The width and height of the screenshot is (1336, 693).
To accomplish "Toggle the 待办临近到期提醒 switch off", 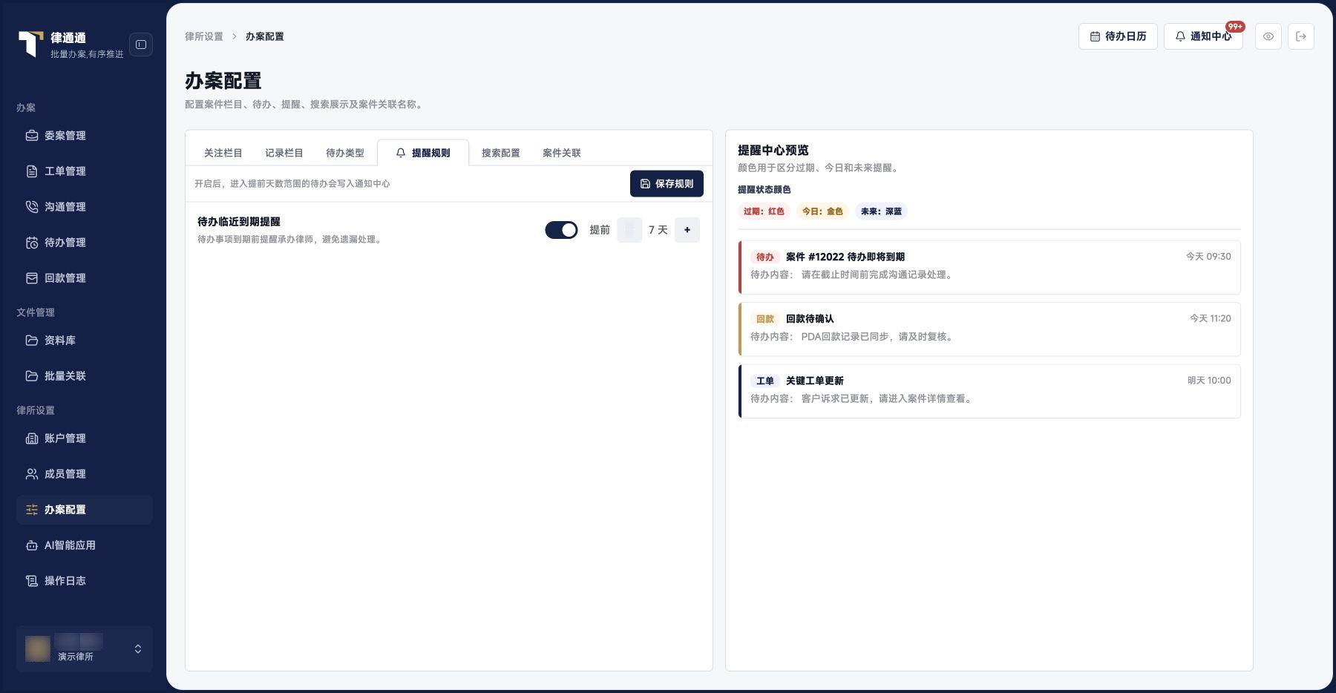I will click(x=561, y=230).
